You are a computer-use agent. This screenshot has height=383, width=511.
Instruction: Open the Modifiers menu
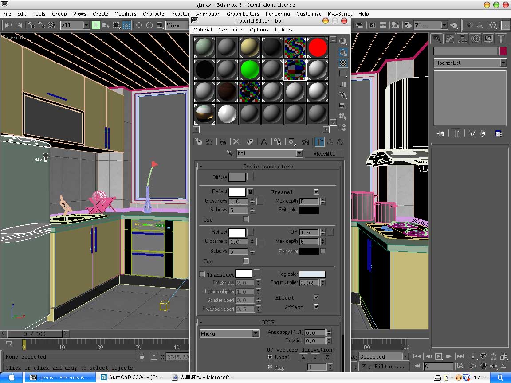click(125, 14)
